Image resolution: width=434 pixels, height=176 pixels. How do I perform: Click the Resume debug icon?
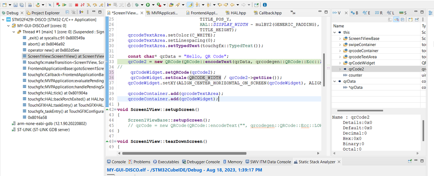coord(64,5)
